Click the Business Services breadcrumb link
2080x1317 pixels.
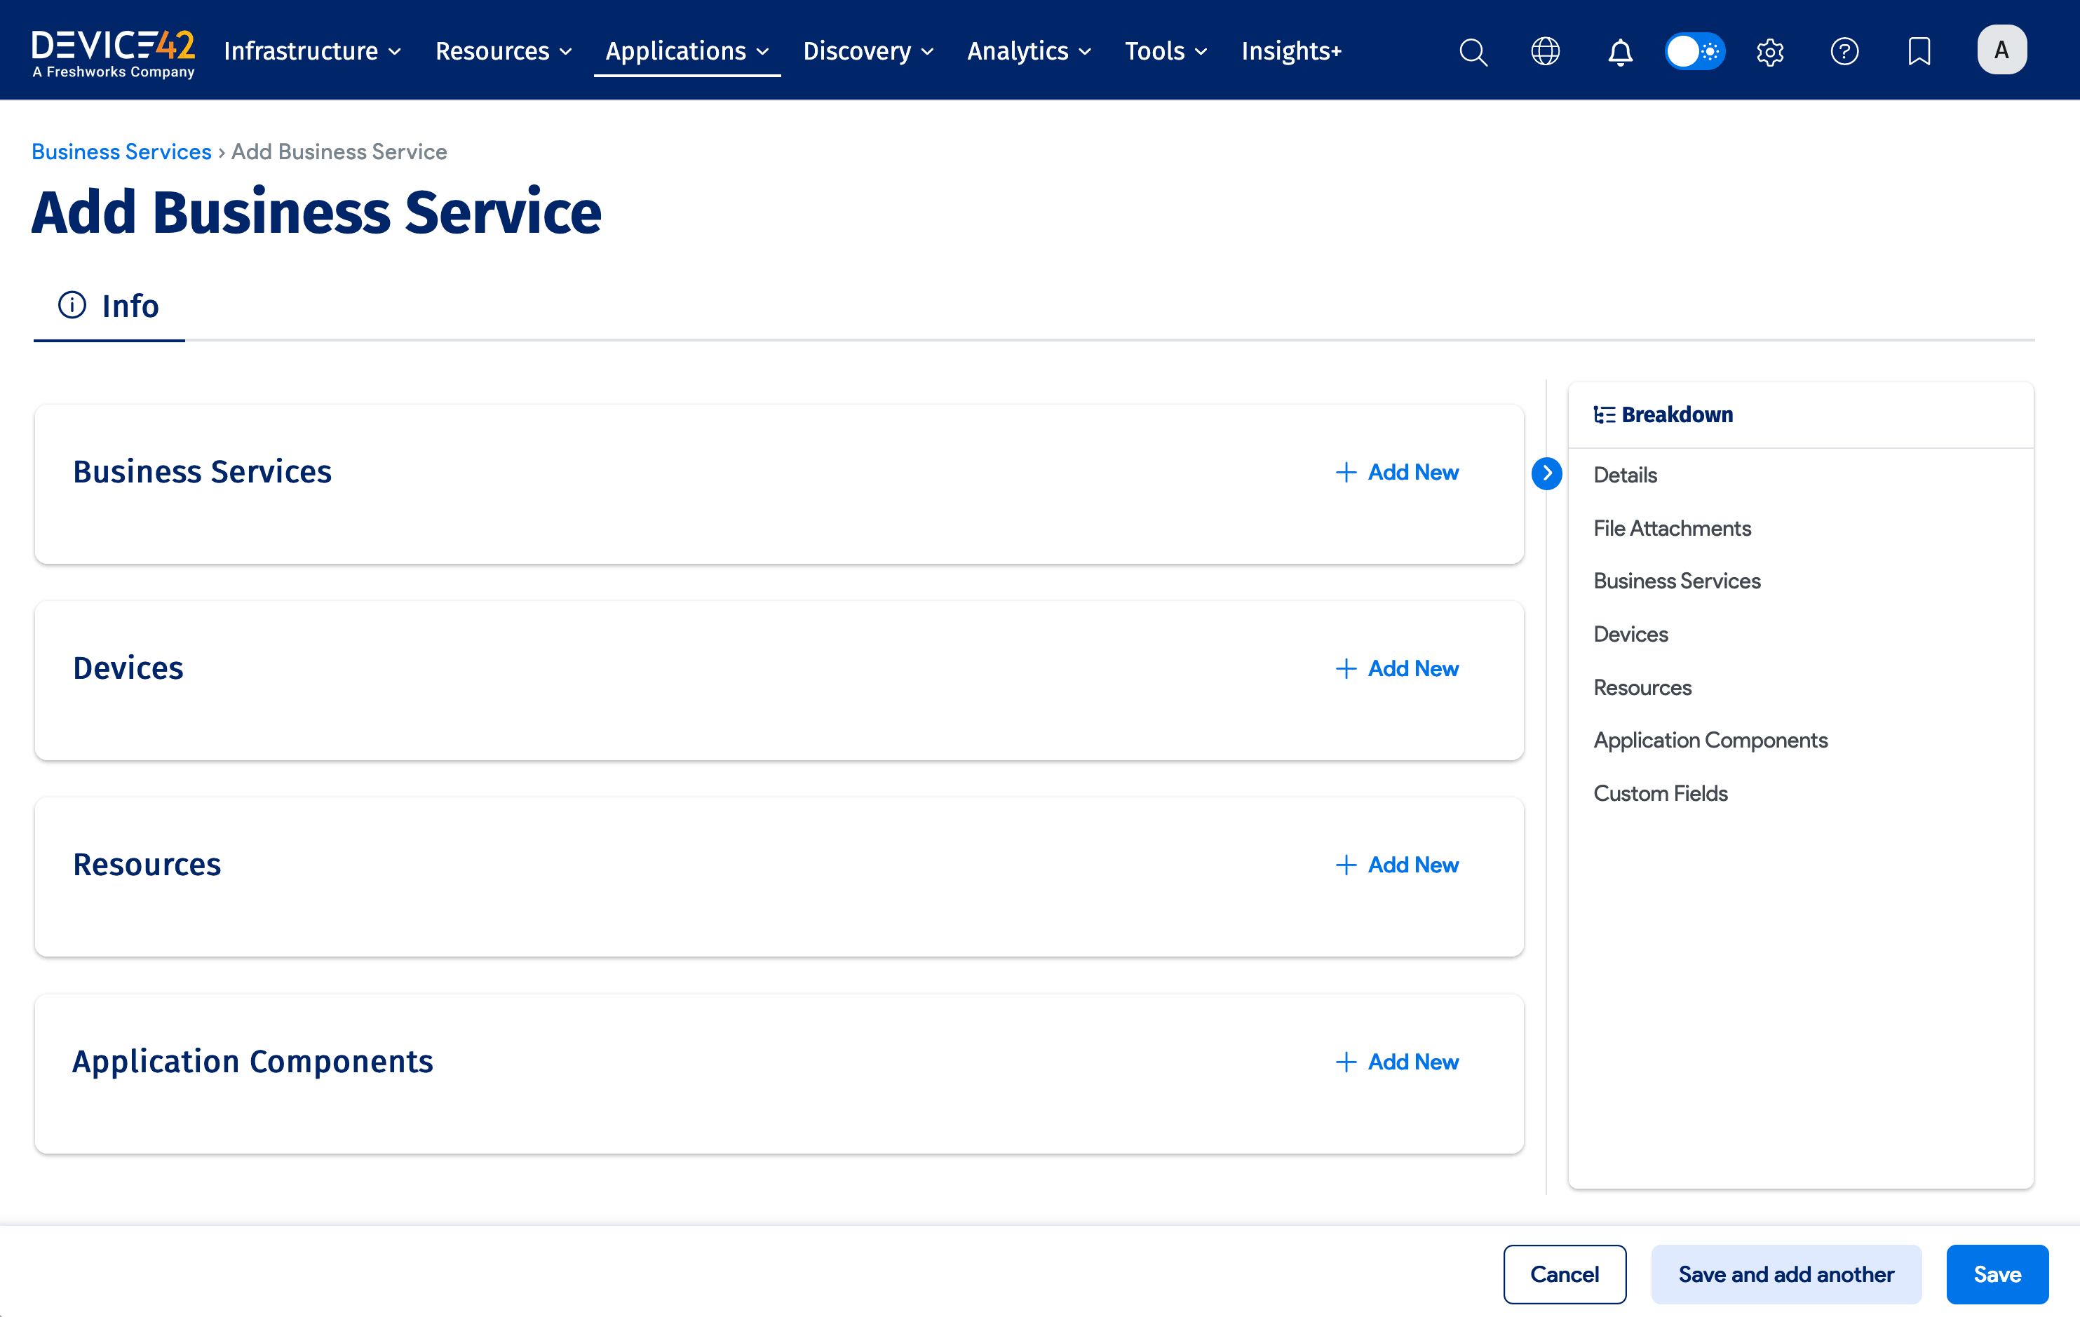(x=121, y=151)
